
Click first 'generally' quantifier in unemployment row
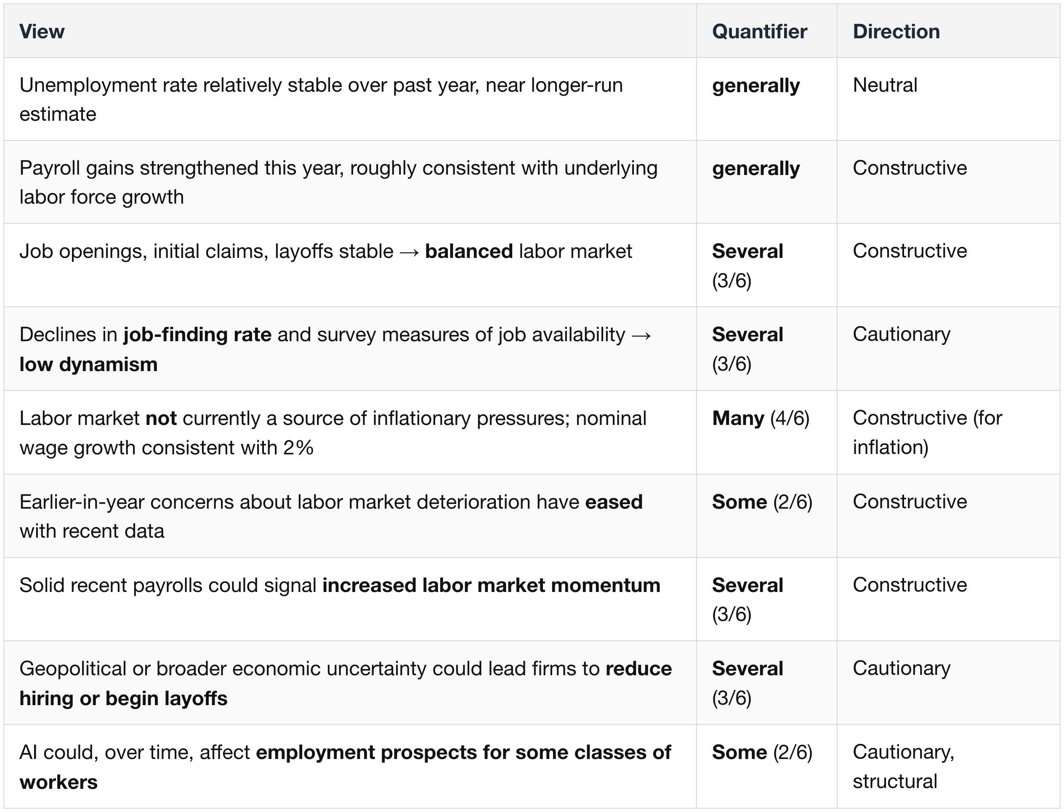coord(755,86)
